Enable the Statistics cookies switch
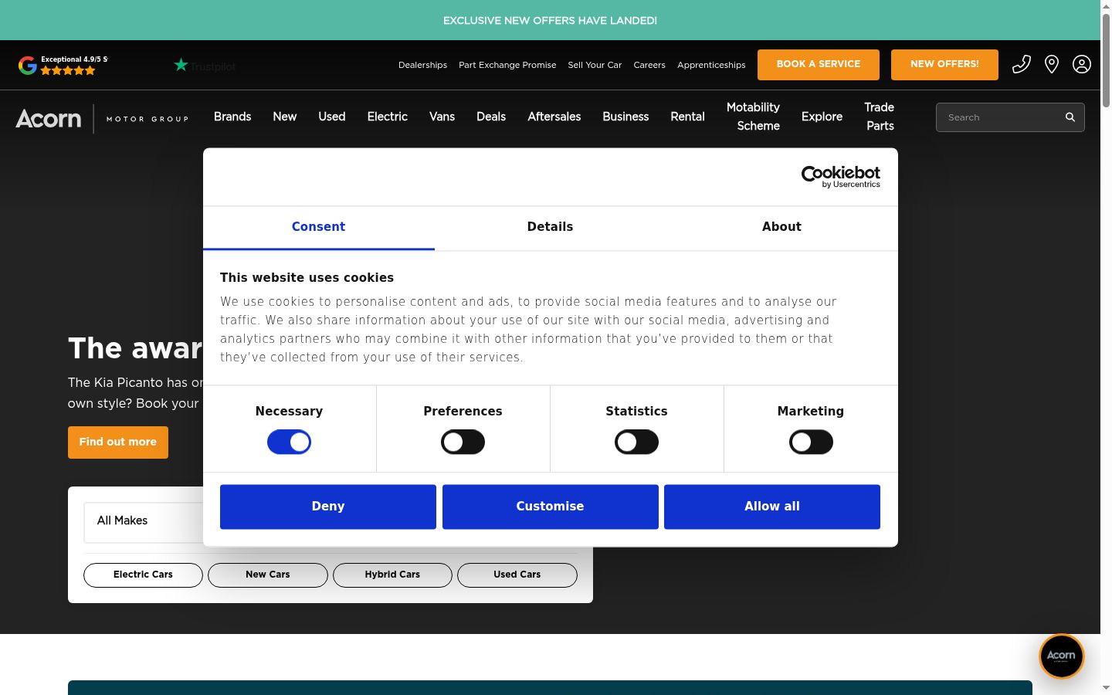The width and height of the screenshot is (1112, 695). click(x=636, y=442)
